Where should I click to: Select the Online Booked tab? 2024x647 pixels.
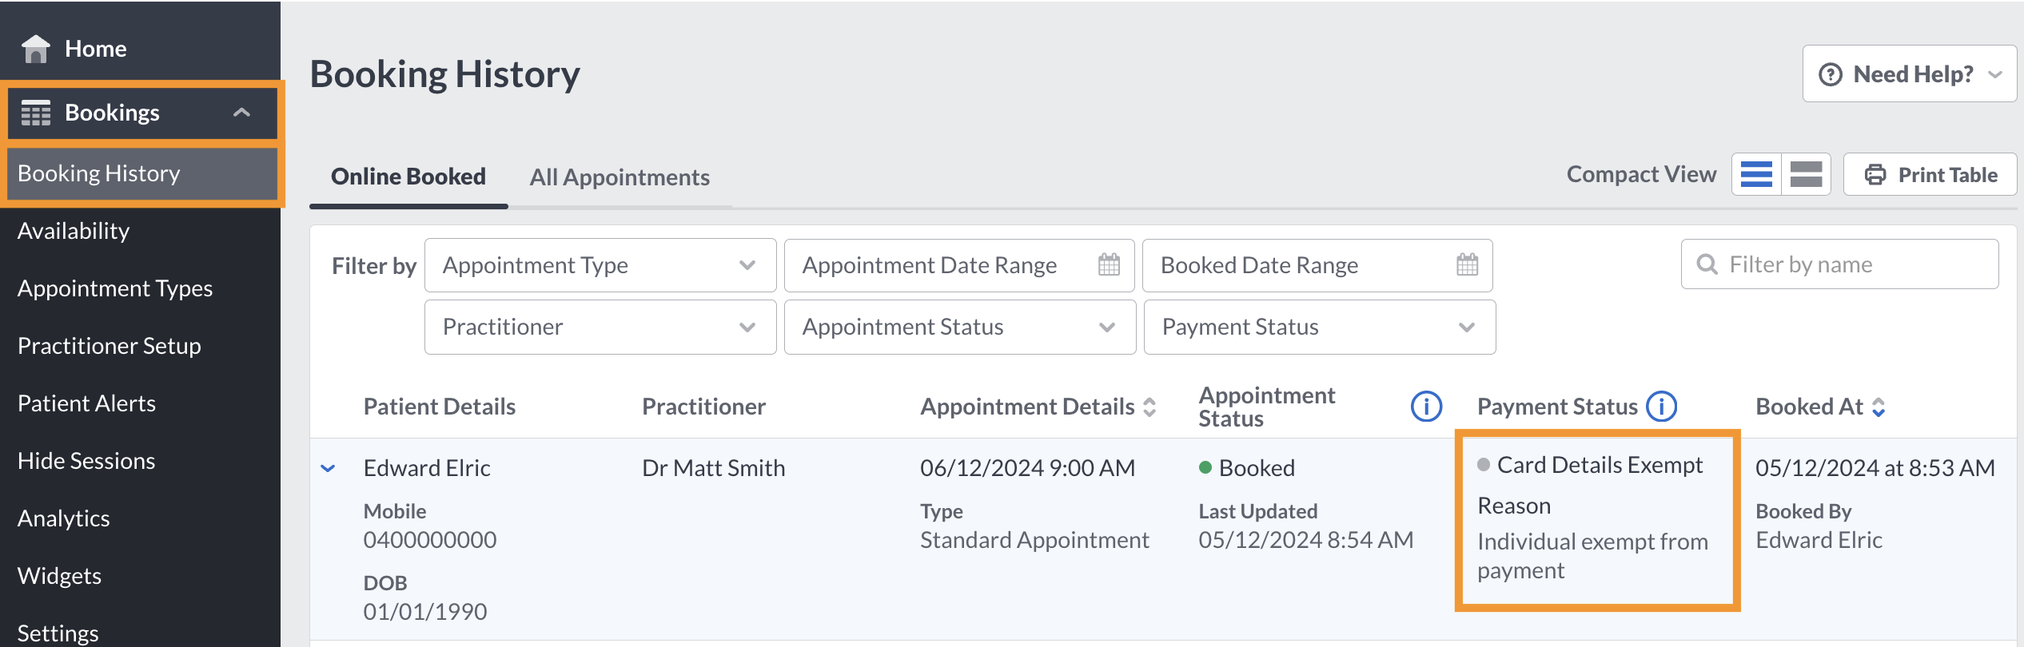[x=408, y=177]
